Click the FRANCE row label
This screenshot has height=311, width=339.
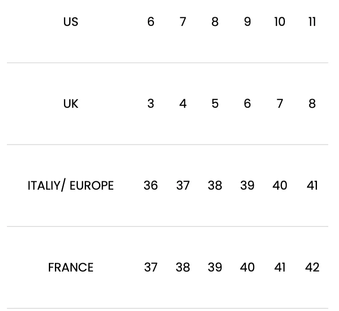[71, 268]
